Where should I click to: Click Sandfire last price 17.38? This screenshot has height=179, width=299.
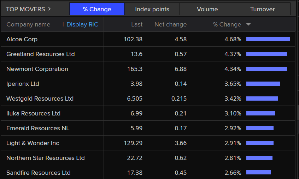pos(135,173)
